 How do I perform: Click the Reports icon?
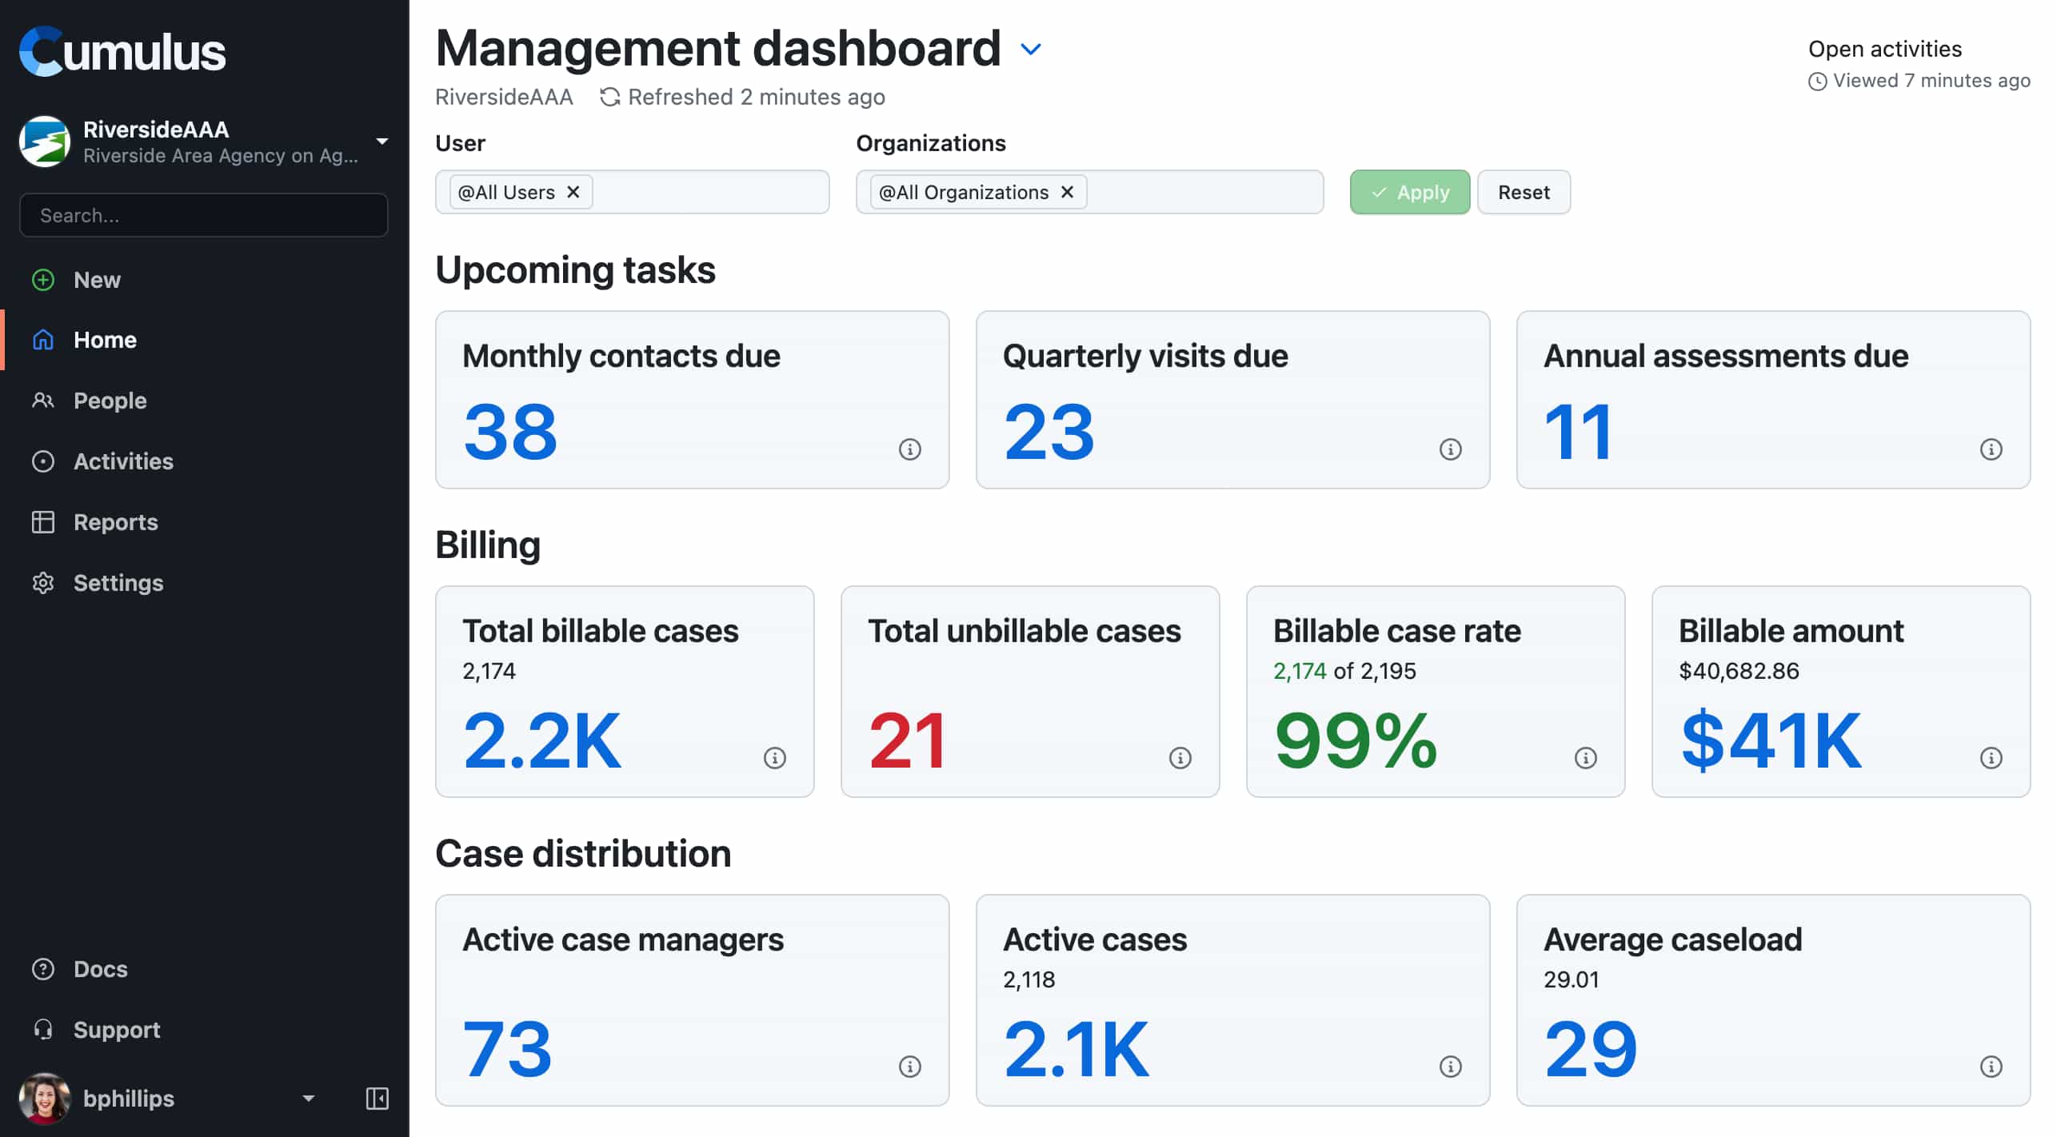click(x=42, y=522)
